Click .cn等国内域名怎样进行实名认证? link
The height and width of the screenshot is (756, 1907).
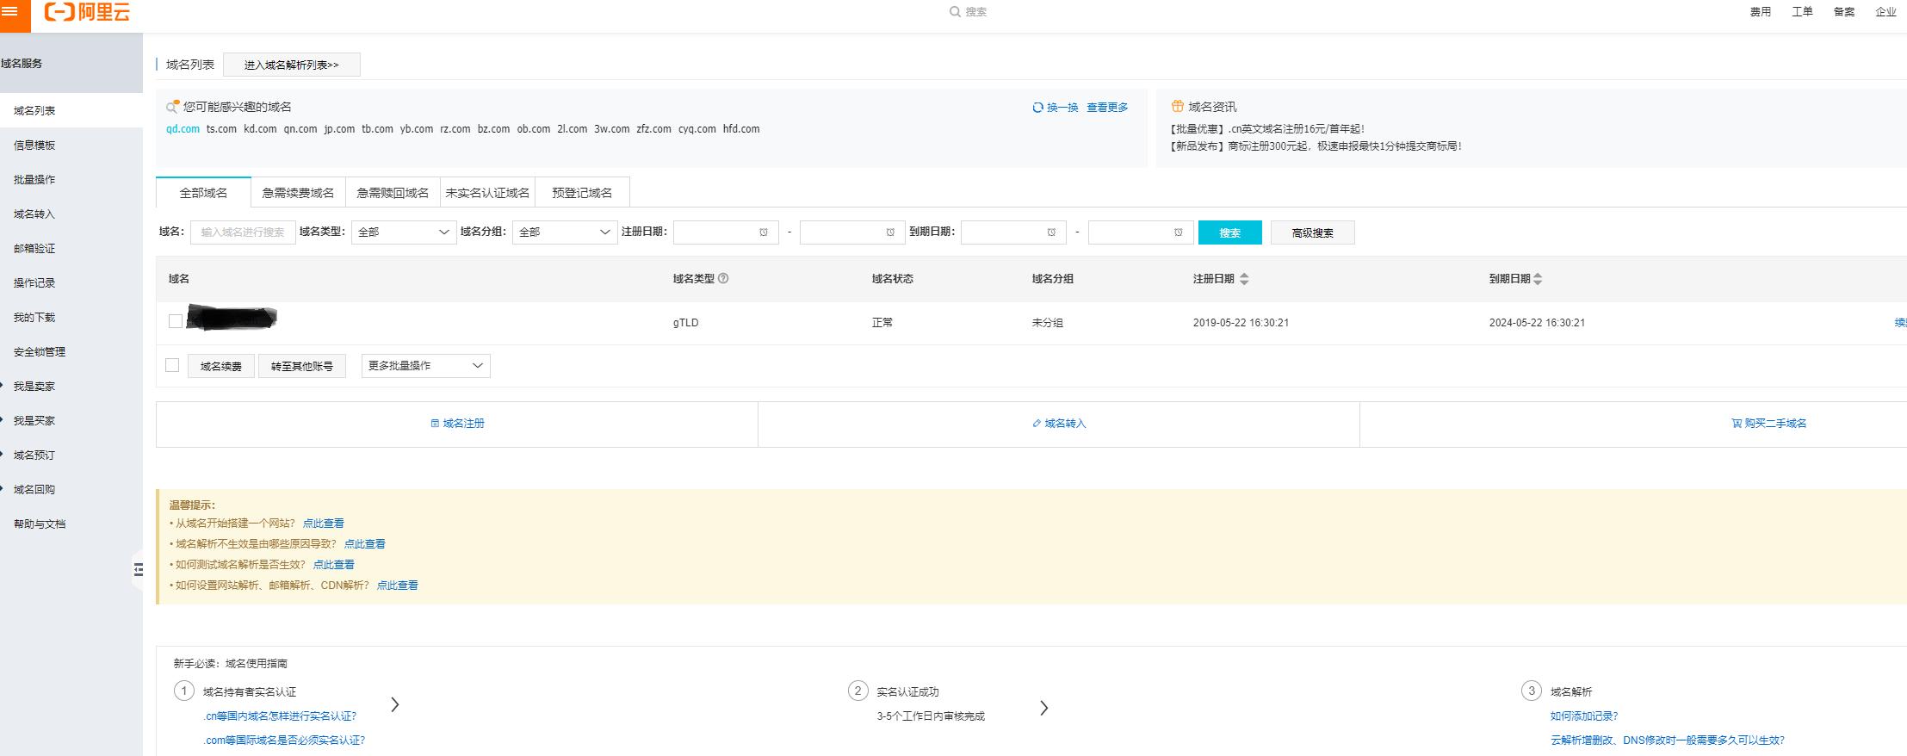click(x=280, y=716)
